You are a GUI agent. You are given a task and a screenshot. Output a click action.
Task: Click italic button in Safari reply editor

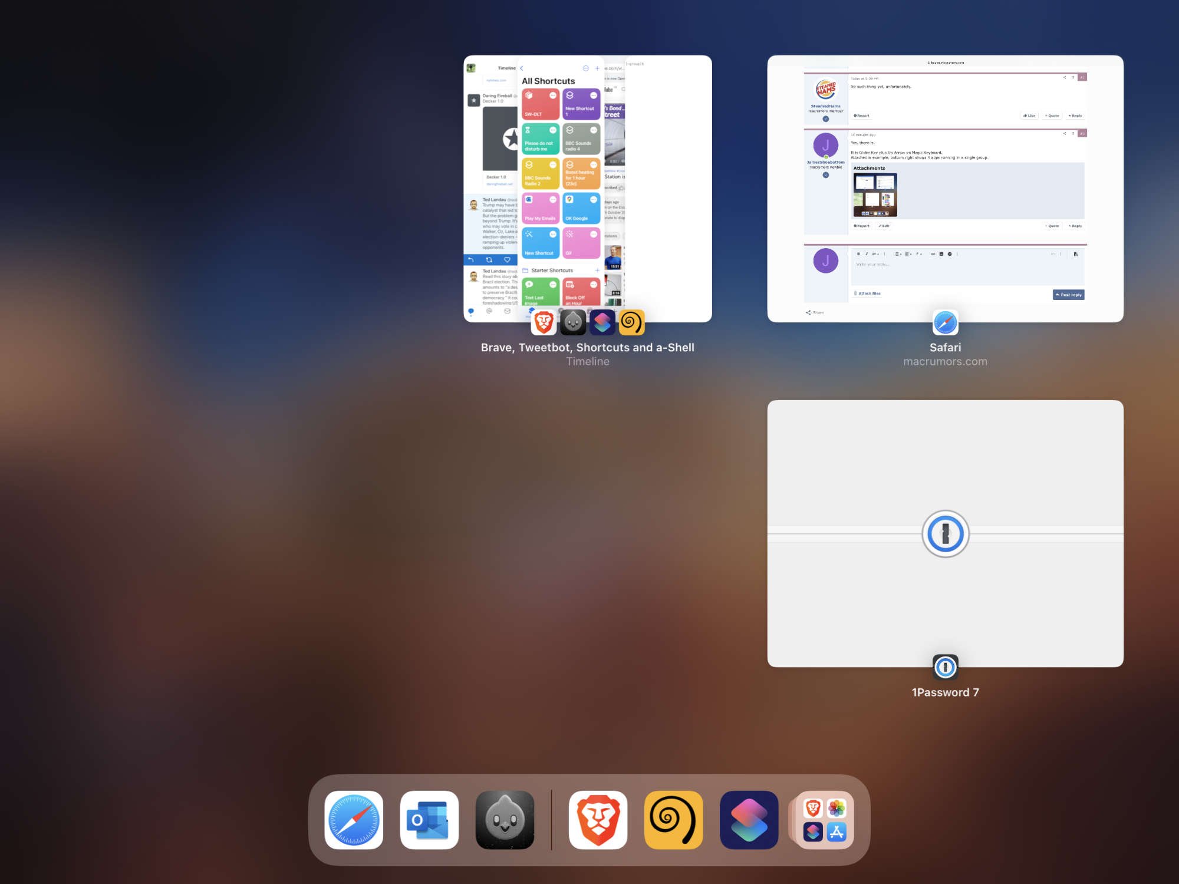tap(867, 254)
